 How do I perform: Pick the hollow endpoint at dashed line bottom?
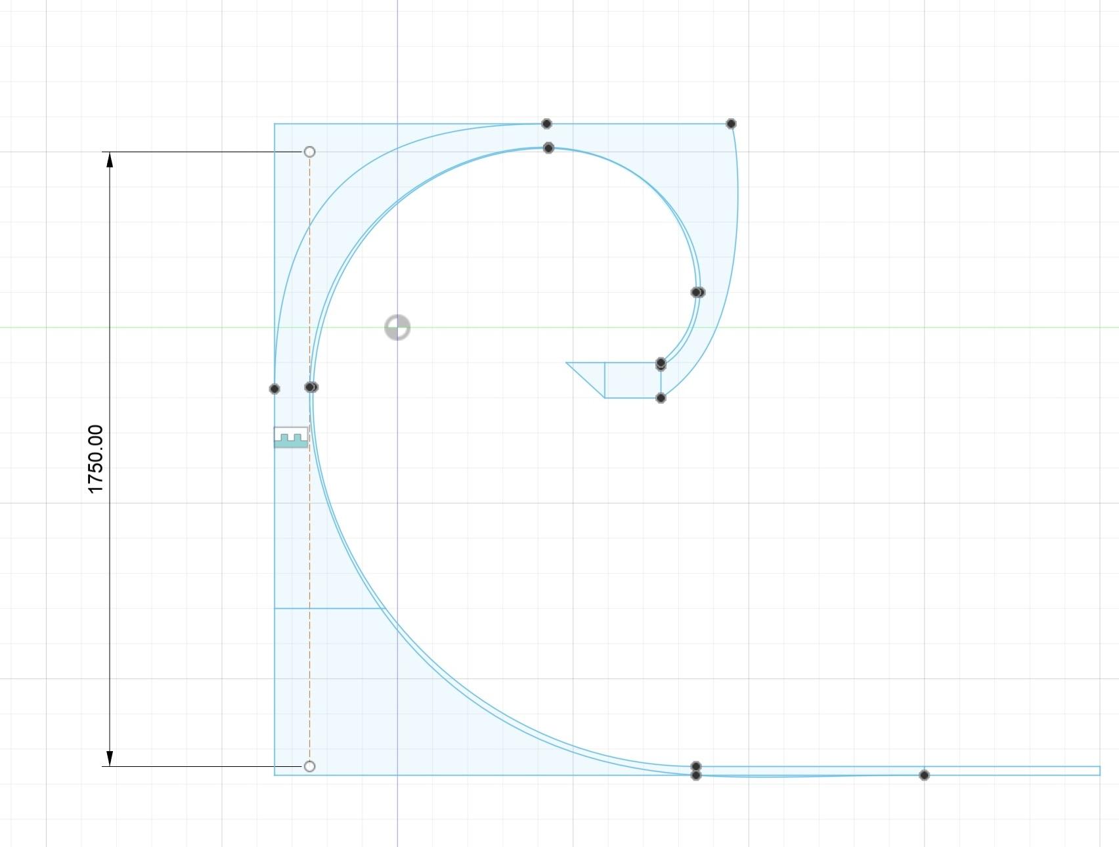[x=309, y=766]
